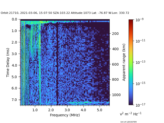Click the x-axis tick label '1.0'

[35, 110]
